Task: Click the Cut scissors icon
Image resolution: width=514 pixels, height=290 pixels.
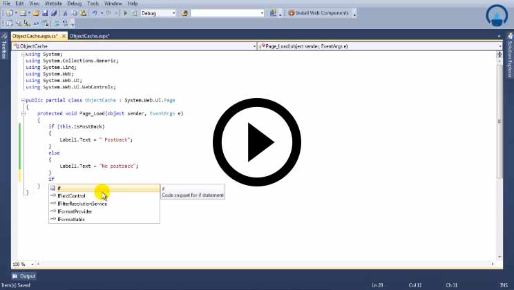Action: (65, 13)
